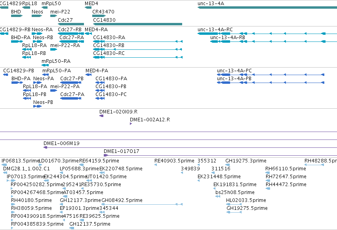Image resolution: width=337 pixels, height=230 pixels.
Task: Click transcript CG14830-RA label
Action: point(109,38)
